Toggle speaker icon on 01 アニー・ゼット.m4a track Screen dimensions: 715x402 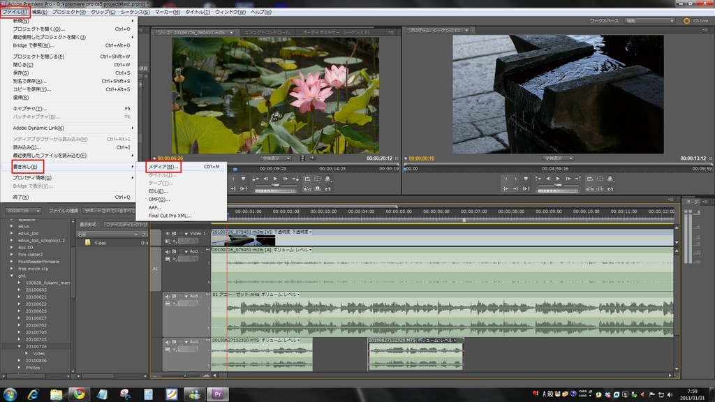[x=168, y=296]
